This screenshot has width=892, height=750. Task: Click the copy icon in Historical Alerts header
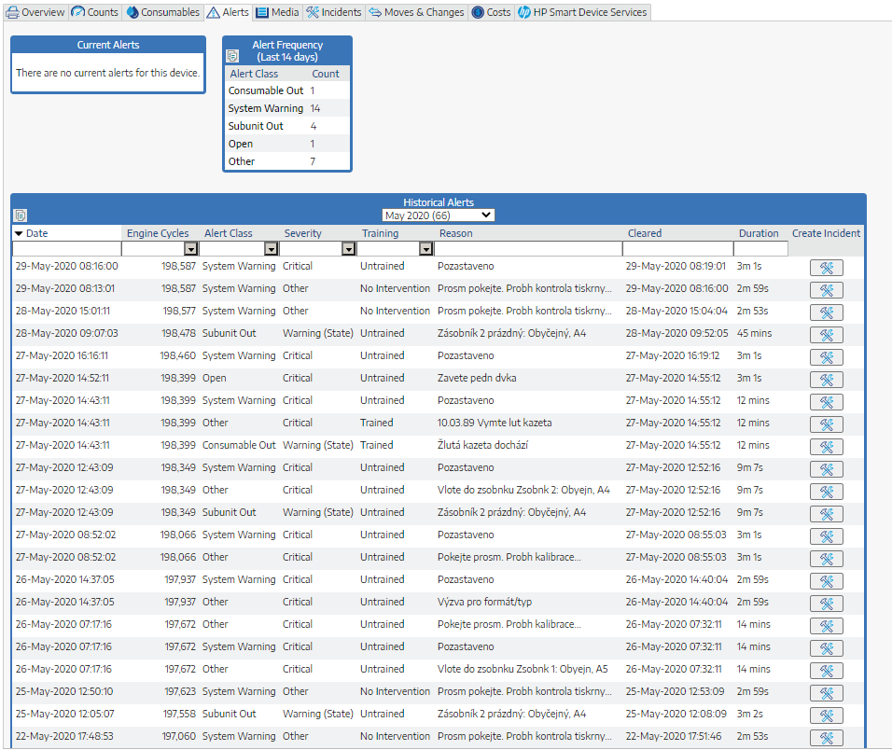(21, 215)
